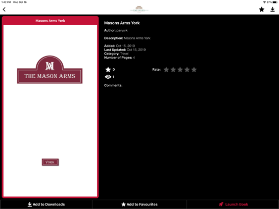This screenshot has width=279, height=209.
Task: Tap the Category: Travel text
Action: pos(116,54)
